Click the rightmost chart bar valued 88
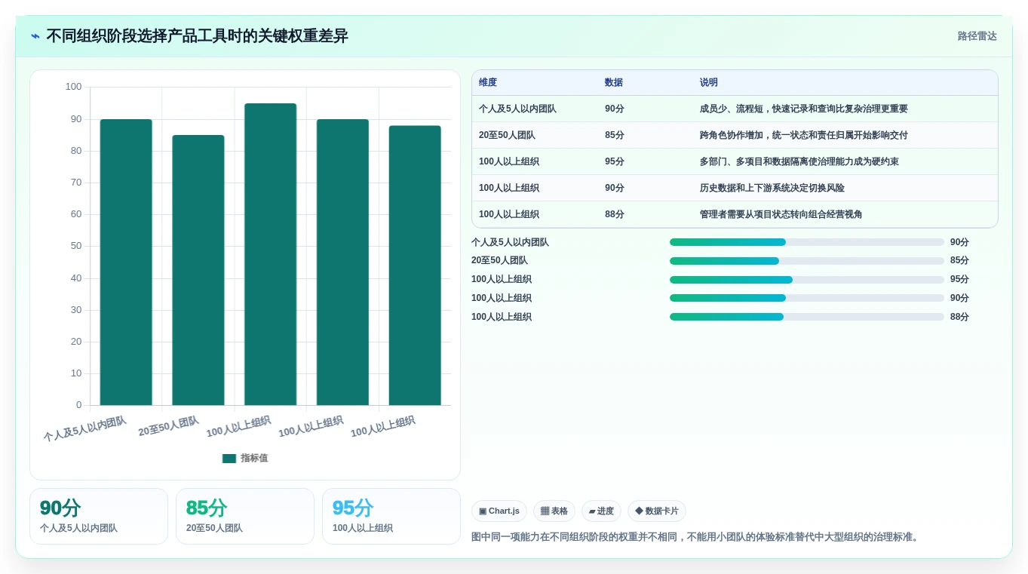The image size is (1028, 574). point(415,266)
